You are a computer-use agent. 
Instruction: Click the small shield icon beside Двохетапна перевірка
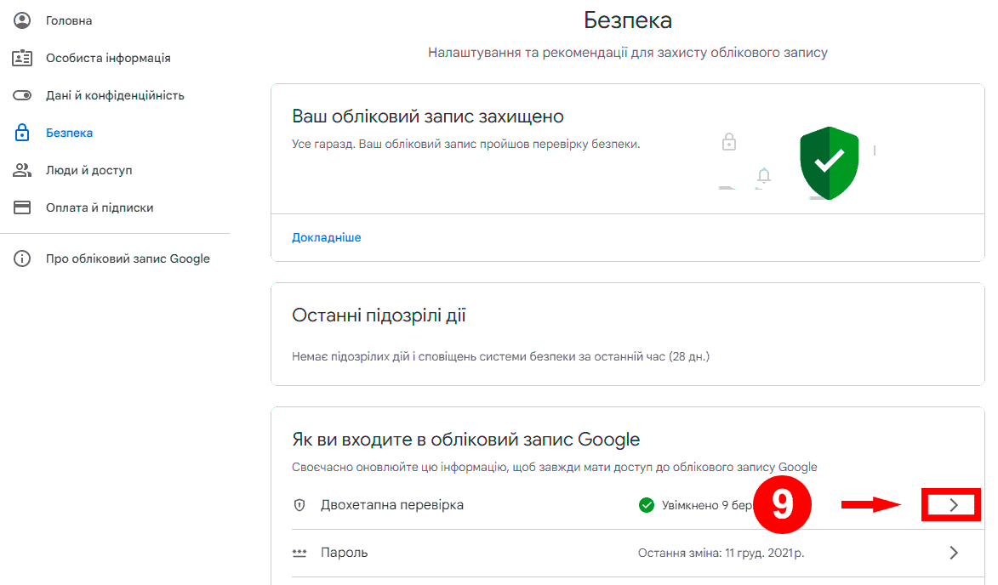pyautogui.click(x=299, y=505)
